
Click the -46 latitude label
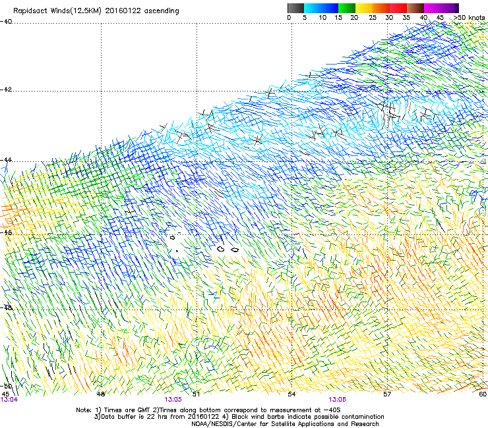point(6,232)
